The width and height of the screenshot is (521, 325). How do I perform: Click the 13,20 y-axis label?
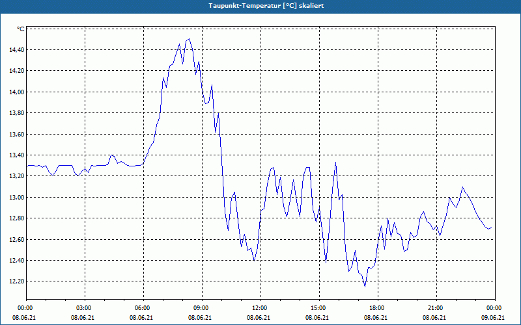17,176
